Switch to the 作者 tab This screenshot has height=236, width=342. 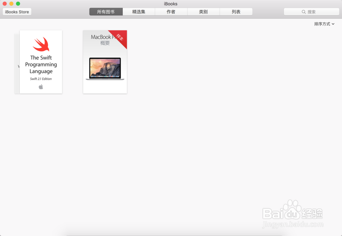(x=171, y=12)
